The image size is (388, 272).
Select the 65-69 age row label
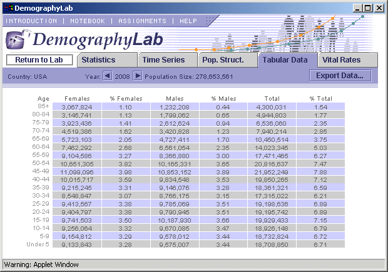click(x=41, y=138)
